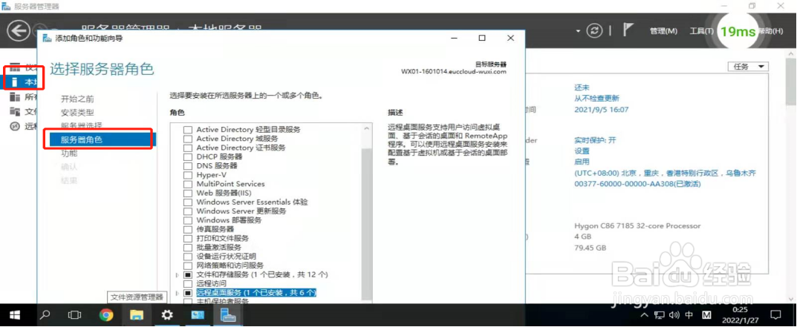Check DNS 服务器 role
Screen dimensions: 797x327
pos(188,165)
